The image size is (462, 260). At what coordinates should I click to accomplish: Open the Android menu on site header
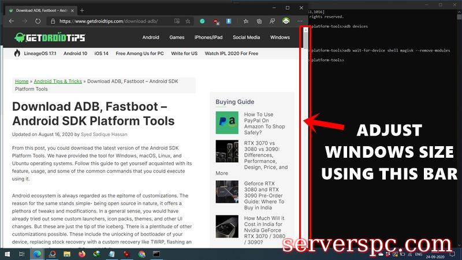coord(151,38)
